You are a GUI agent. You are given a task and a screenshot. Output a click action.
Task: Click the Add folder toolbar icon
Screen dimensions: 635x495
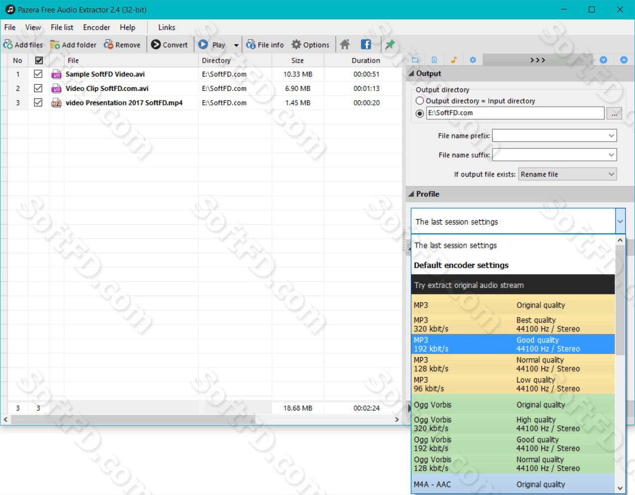(55, 45)
